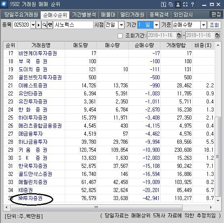The image size is (224, 223).
Task: Select broker row DB금융투자
Action: pyautogui.click(x=109, y=134)
